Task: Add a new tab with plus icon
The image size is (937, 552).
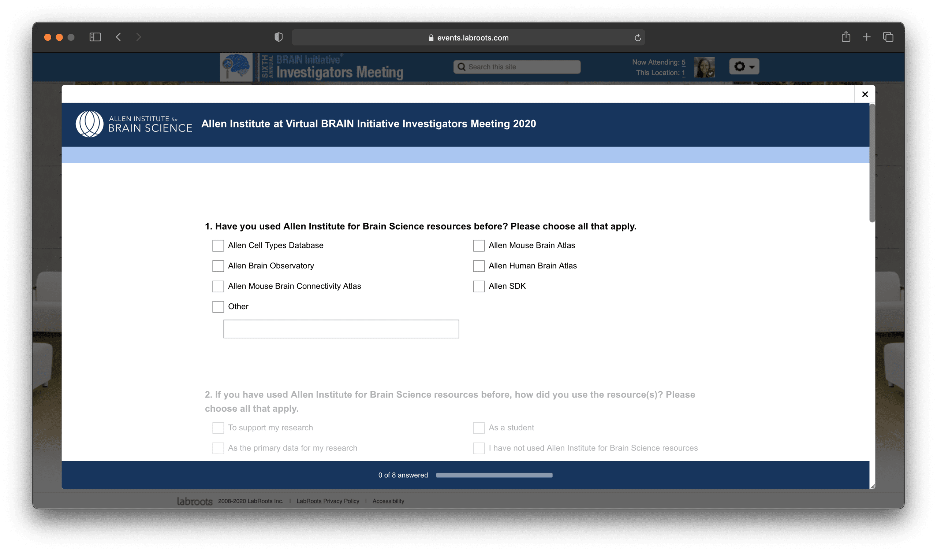Action: [866, 37]
